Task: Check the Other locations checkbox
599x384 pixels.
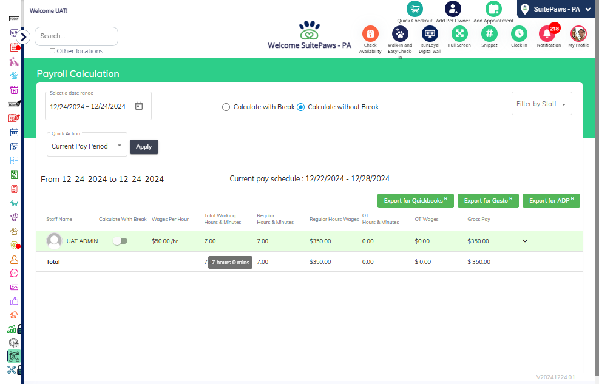Action: [x=52, y=51]
